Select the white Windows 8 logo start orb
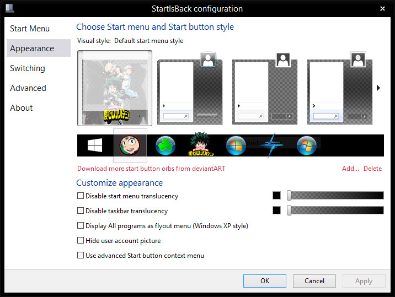 click(x=95, y=145)
